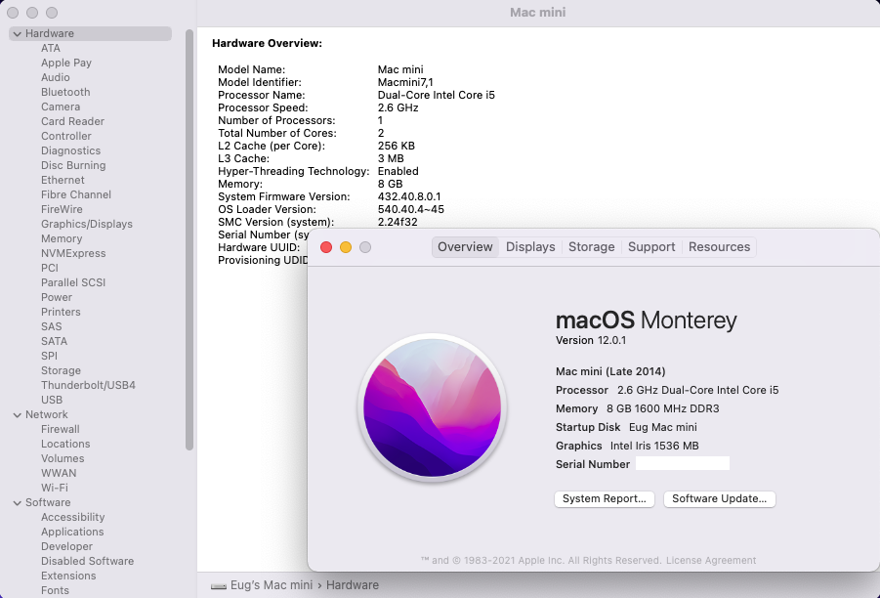The image size is (880, 598).
Task: Select Memory in the sidebar
Action: tap(62, 238)
